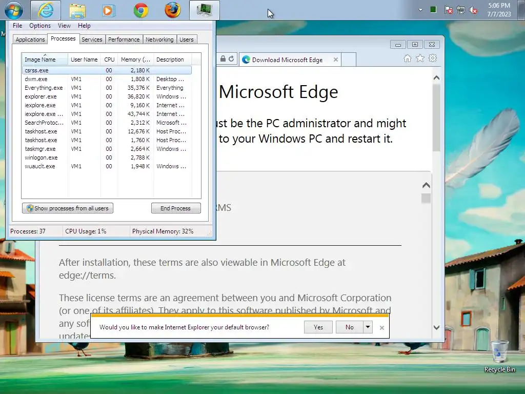Open Task Manager Options menu
This screenshot has width=525, height=394.
[40, 26]
